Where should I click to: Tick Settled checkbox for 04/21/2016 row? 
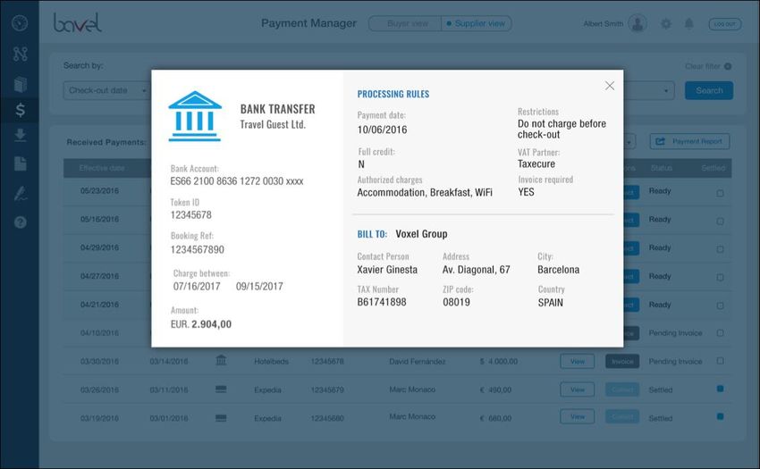[x=721, y=306]
